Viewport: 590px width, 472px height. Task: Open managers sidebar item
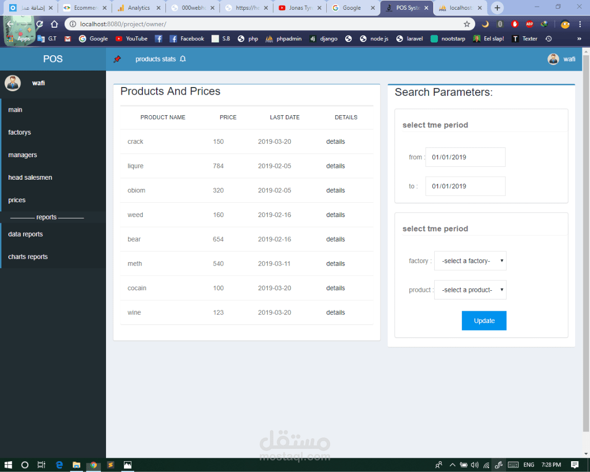(x=53, y=155)
